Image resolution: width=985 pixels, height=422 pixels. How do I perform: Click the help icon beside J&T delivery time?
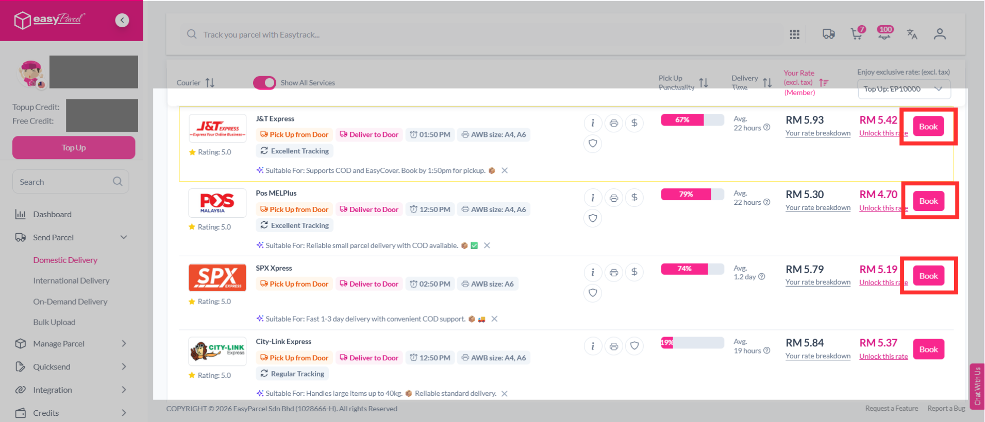[x=767, y=128]
